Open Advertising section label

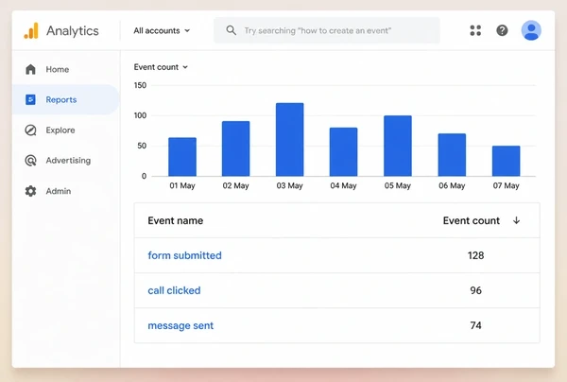(x=68, y=160)
